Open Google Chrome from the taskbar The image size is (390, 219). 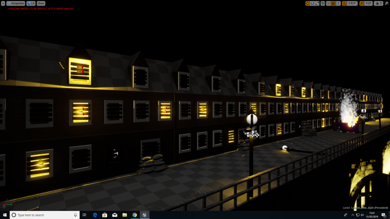pos(135,215)
